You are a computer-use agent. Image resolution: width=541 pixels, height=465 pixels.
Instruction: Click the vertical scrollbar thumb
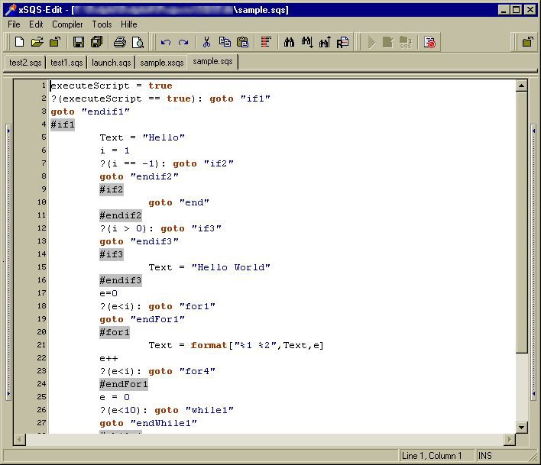click(x=522, y=222)
